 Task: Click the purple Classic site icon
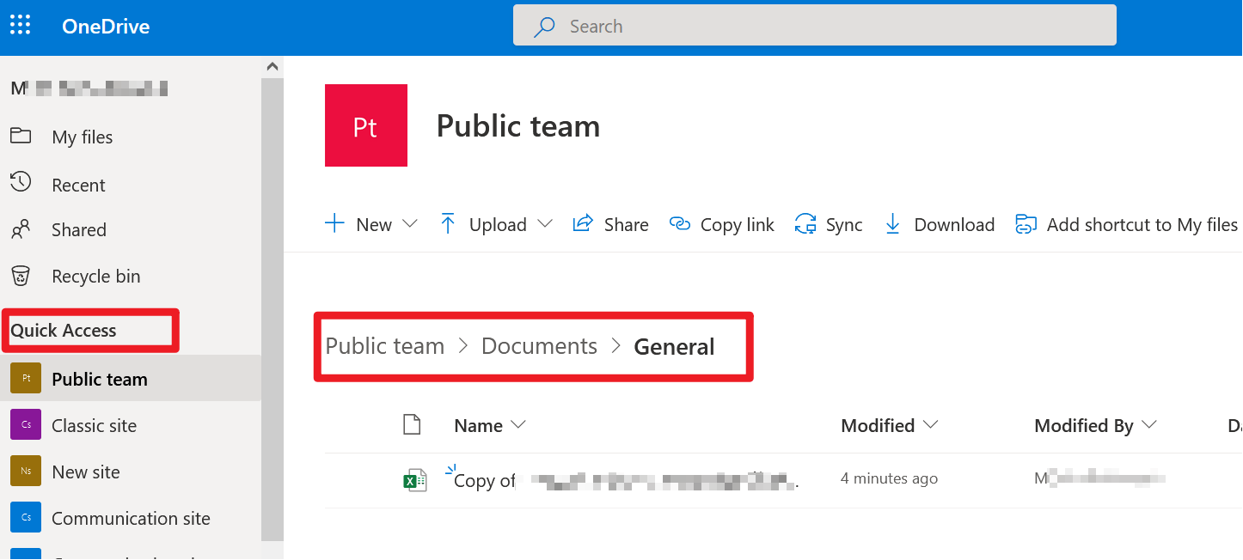pos(26,424)
